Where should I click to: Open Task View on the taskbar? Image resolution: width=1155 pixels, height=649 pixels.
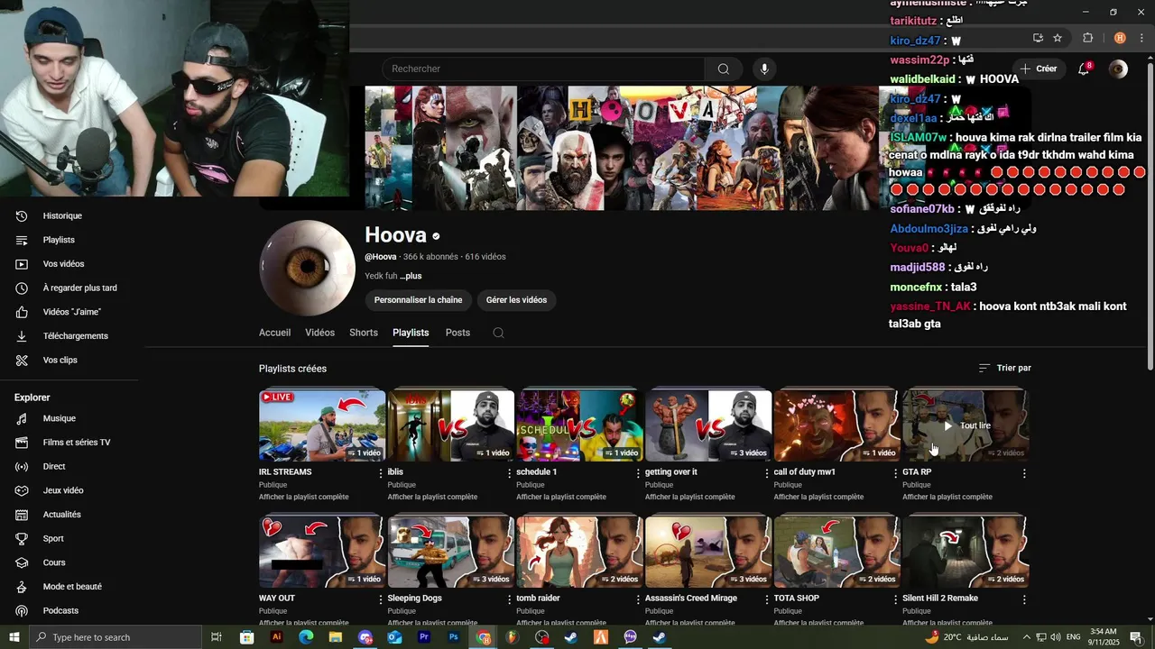[x=217, y=637]
